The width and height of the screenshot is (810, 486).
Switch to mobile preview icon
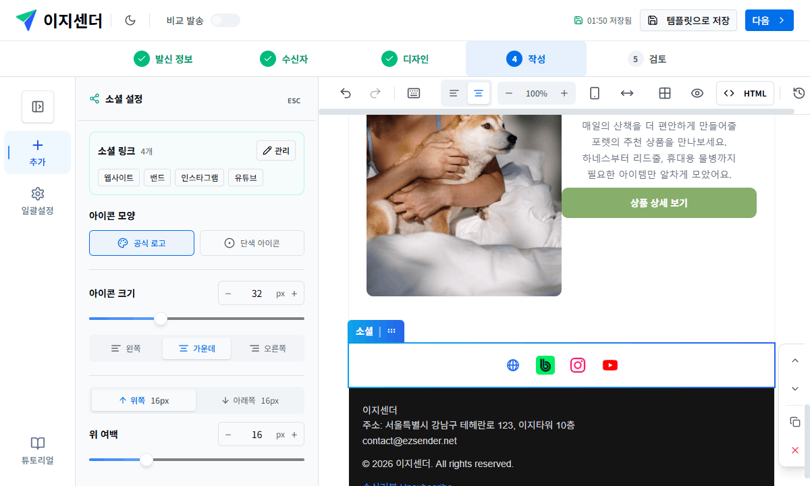[x=595, y=93]
